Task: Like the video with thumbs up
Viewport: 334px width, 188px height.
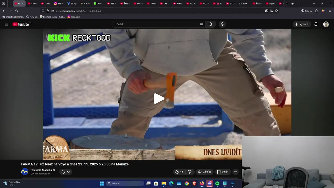Action: (x=179, y=172)
